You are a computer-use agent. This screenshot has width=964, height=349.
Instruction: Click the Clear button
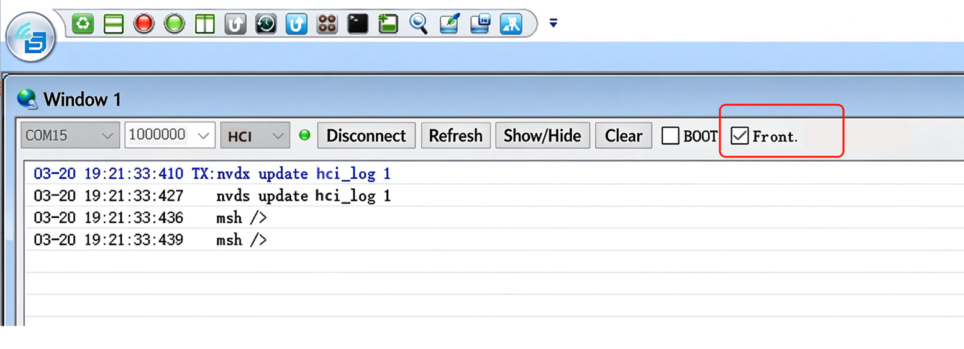(624, 135)
